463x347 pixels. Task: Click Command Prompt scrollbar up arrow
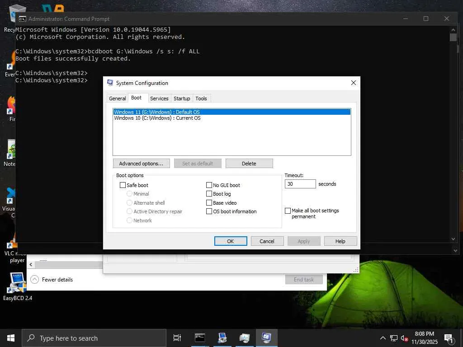[453, 29]
